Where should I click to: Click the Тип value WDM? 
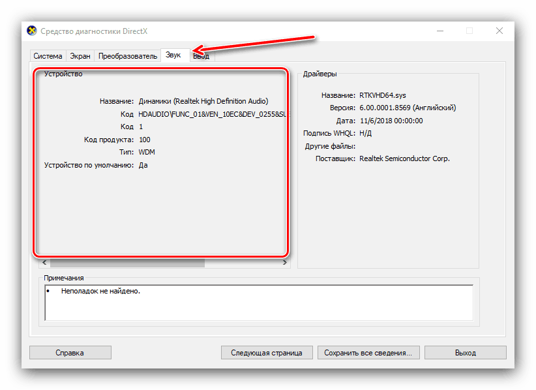coord(147,153)
